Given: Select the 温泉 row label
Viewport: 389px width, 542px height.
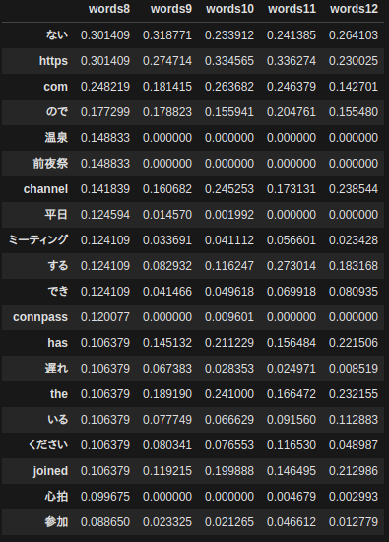Looking at the screenshot, I should tap(56, 138).
